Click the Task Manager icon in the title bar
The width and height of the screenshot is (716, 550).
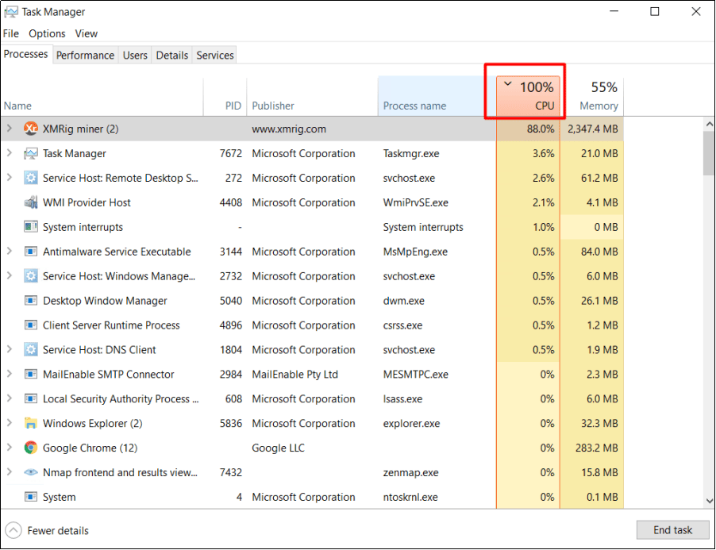[11, 11]
